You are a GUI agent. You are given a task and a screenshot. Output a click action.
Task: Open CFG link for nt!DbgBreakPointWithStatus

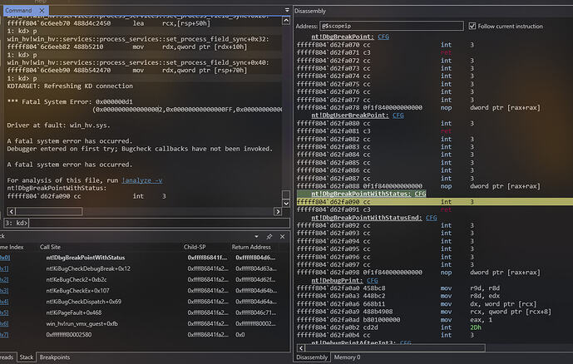click(420, 193)
